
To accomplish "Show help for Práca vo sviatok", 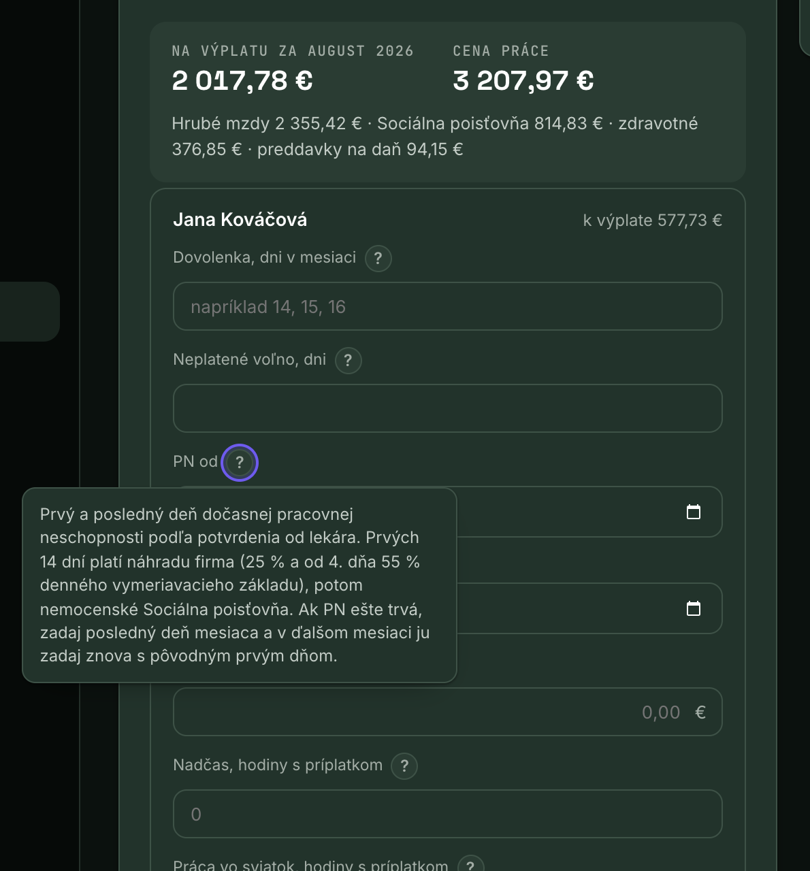I will pos(470,865).
